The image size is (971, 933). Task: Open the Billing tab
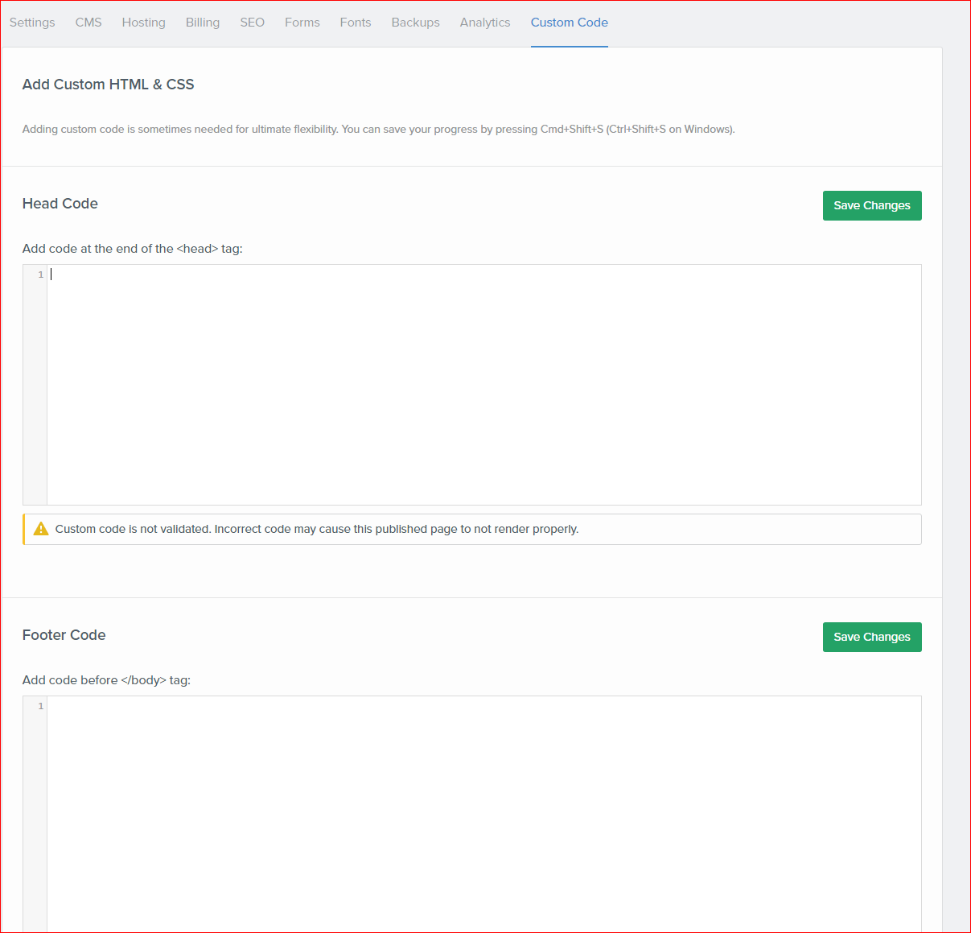(203, 23)
